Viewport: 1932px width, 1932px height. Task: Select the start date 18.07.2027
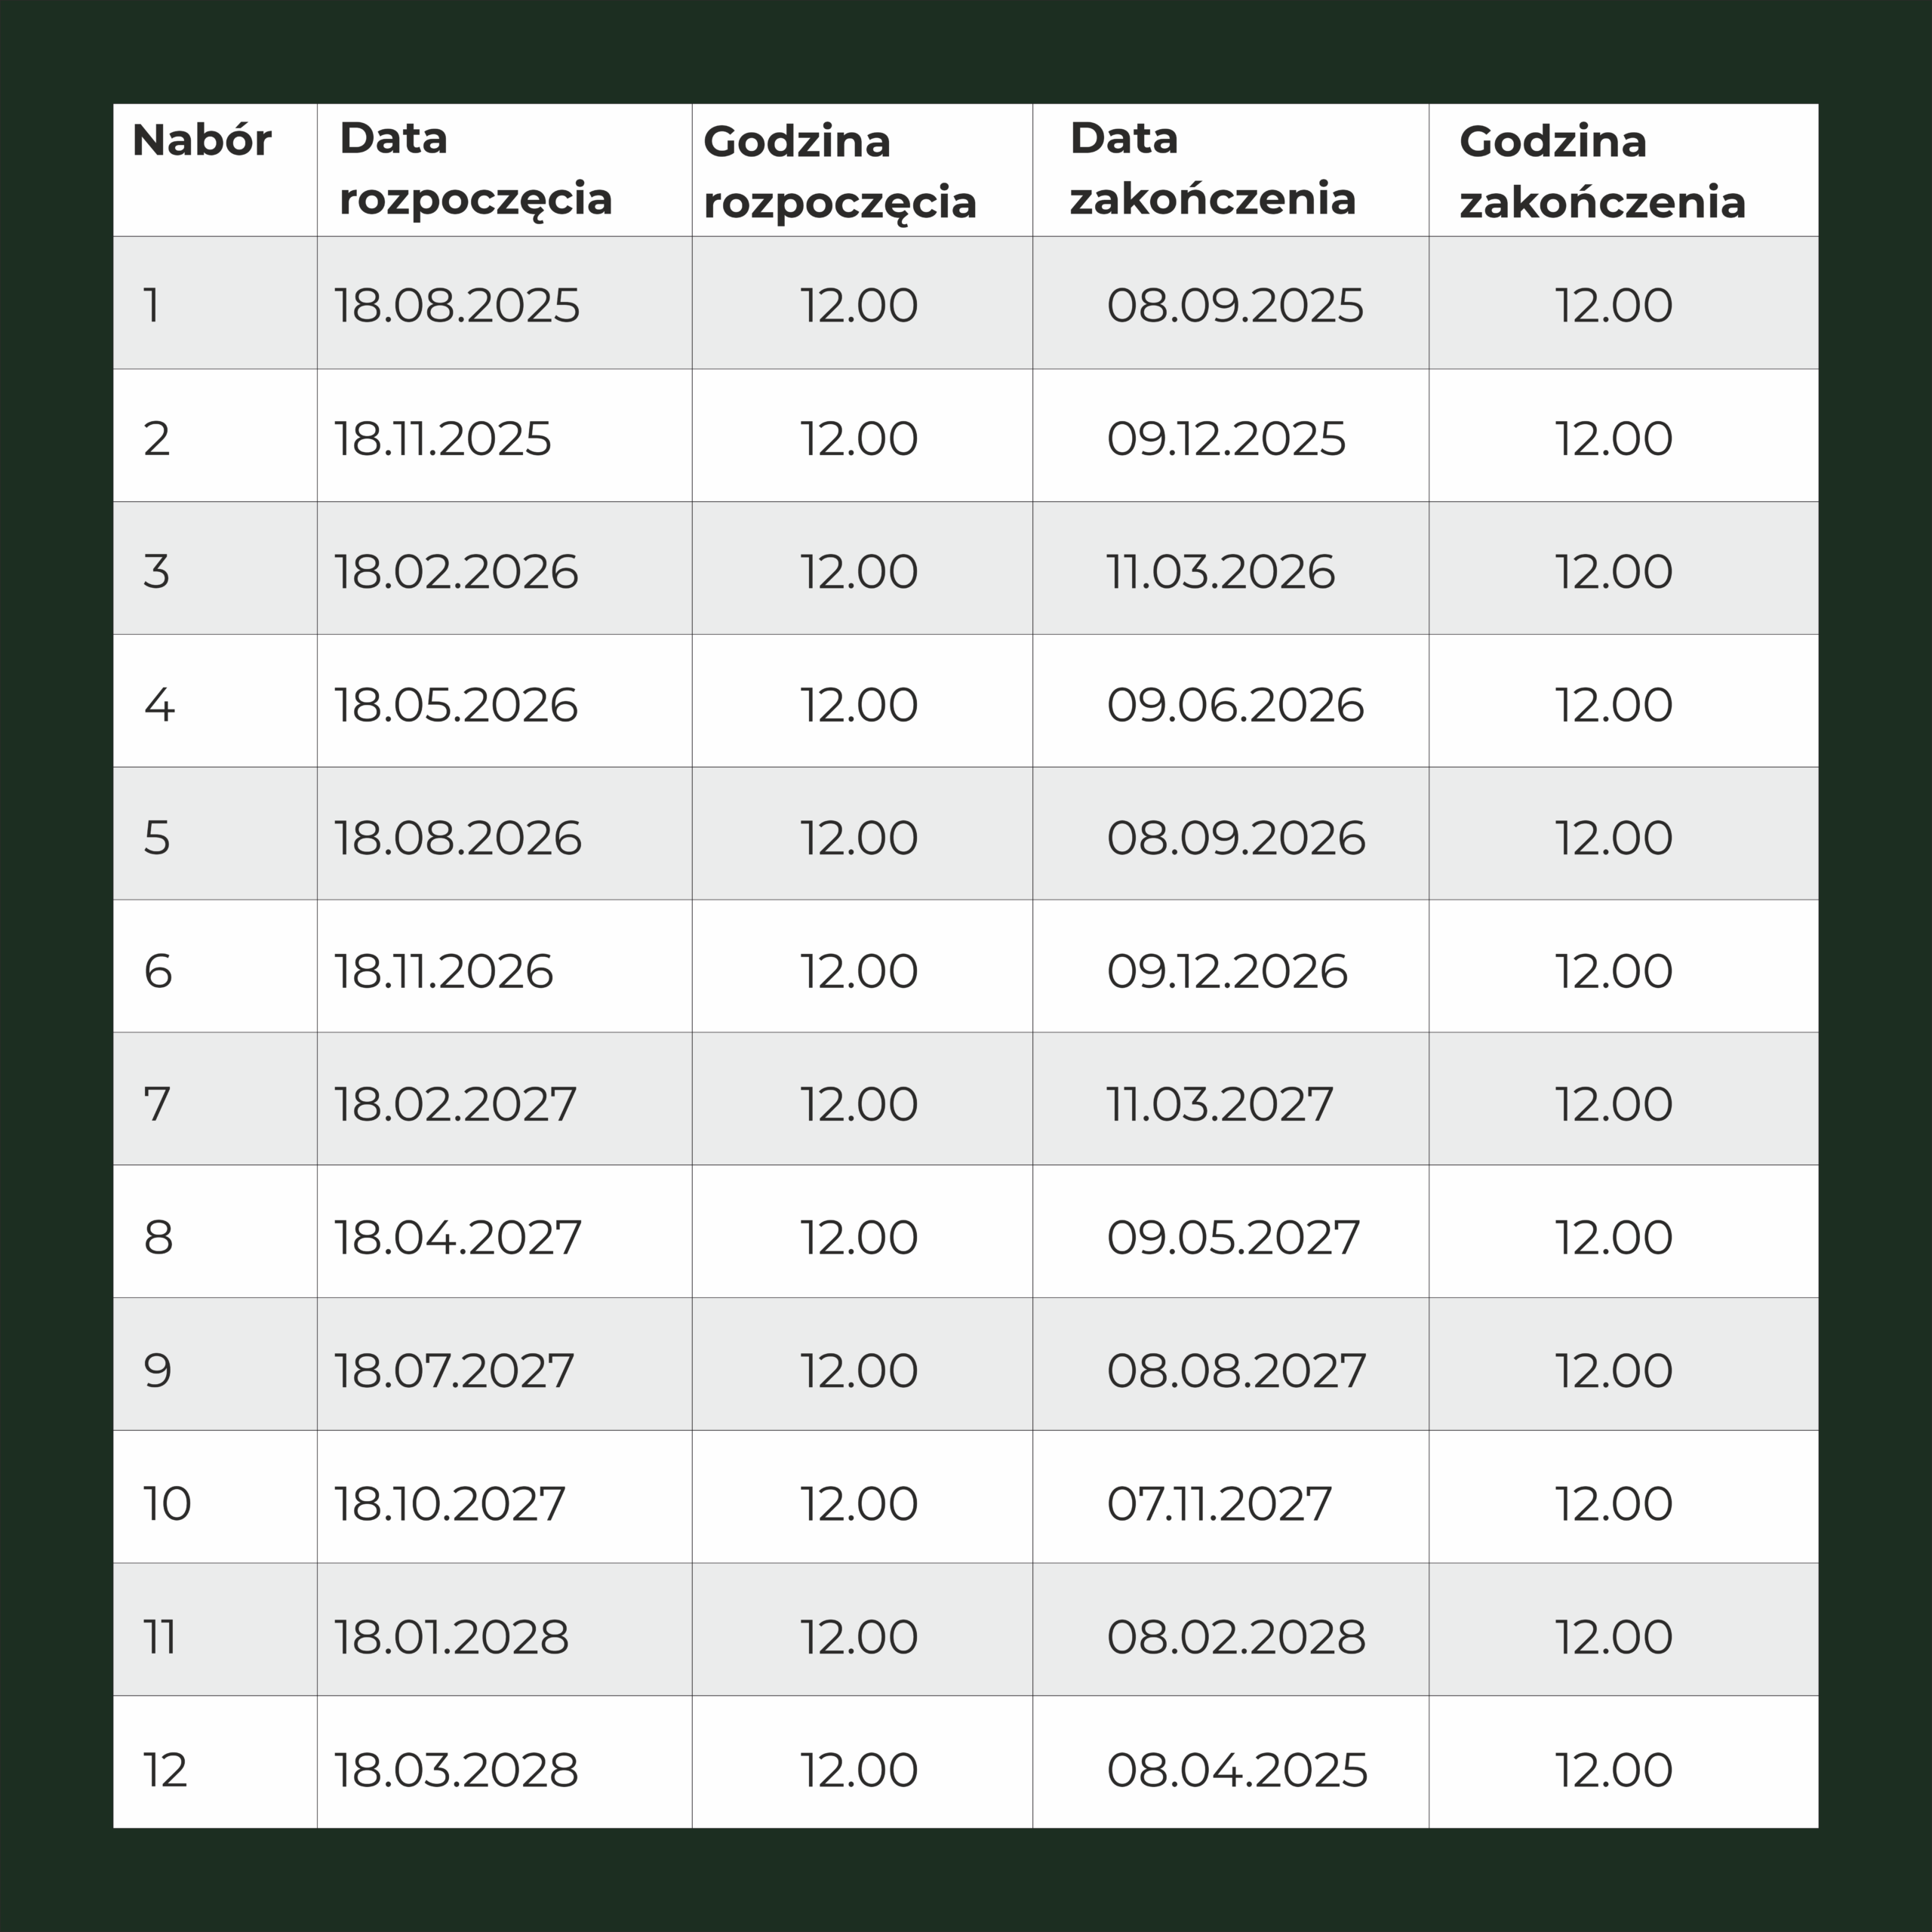[x=454, y=1370]
